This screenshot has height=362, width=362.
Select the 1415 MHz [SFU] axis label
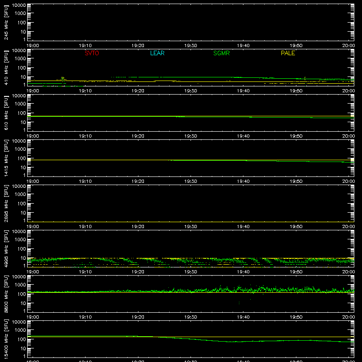6,158
